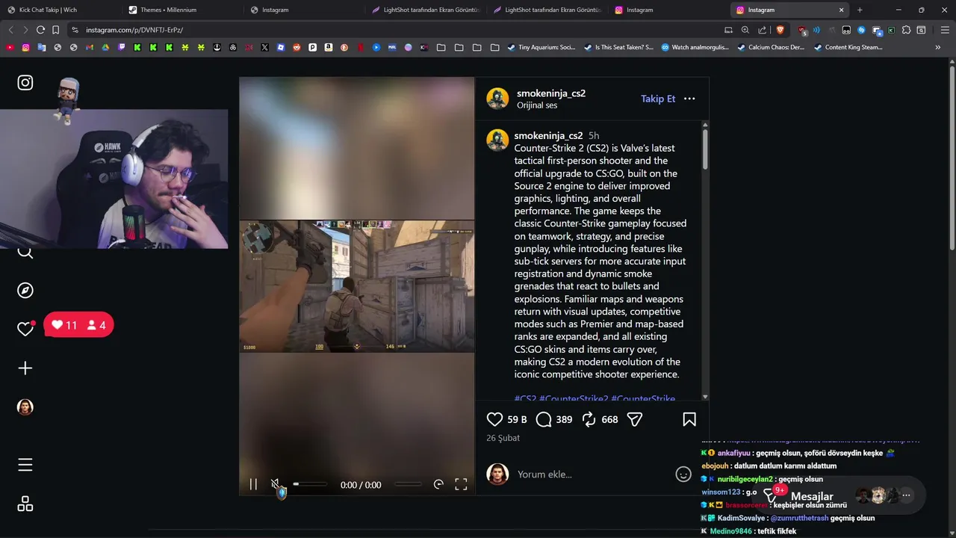Click the 26 Şubat post date
This screenshot has height=538, width=956.
click(503, 438)
